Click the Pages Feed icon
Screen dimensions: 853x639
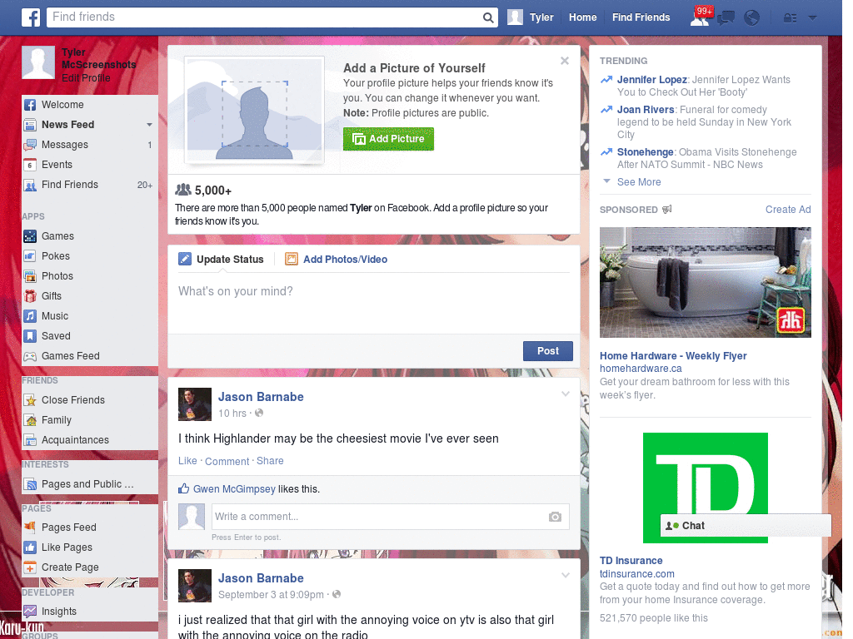click(x=30, y=527)
